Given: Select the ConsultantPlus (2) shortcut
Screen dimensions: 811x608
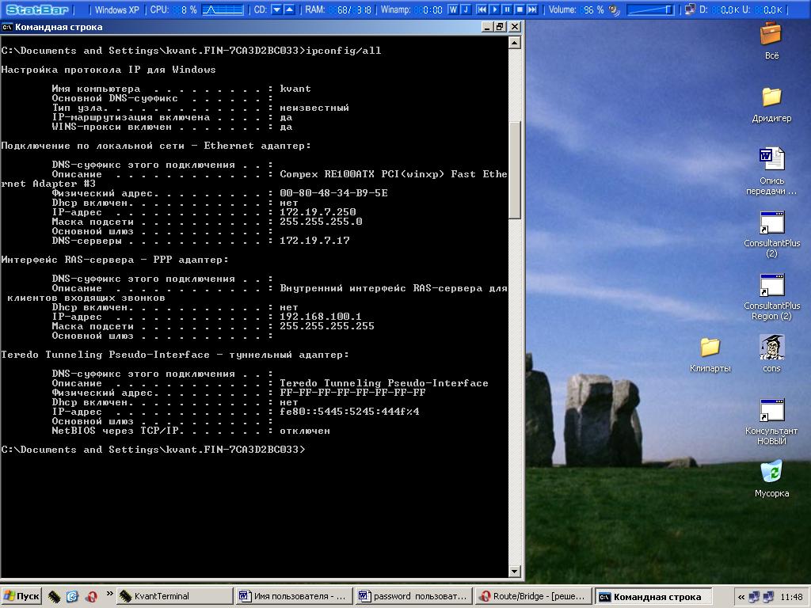Looking at the screenshot, I should point(771,234).
